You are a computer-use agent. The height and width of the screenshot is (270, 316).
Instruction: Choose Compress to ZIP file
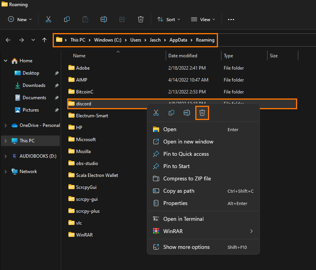[203, 179]
